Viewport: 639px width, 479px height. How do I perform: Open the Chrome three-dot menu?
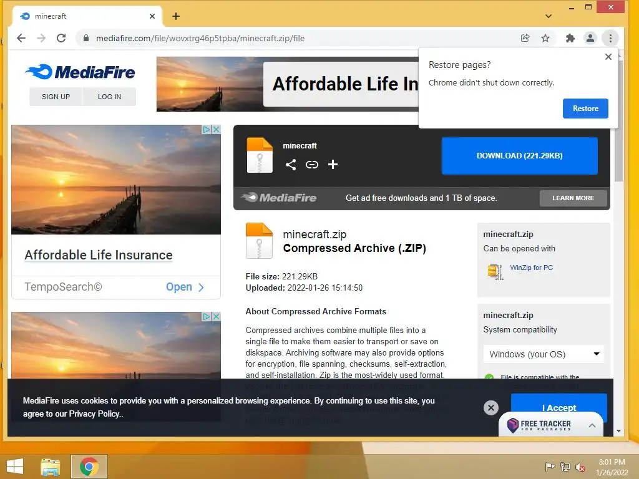point(610,38)
